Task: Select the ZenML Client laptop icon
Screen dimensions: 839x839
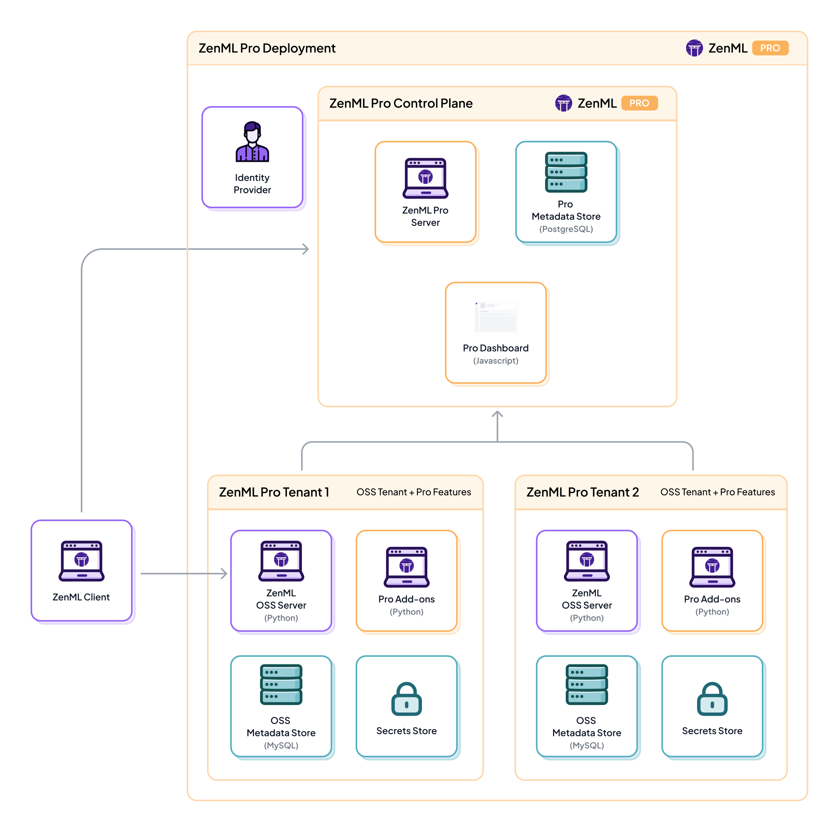Action: pyautogui.click(x=82, y=562)
